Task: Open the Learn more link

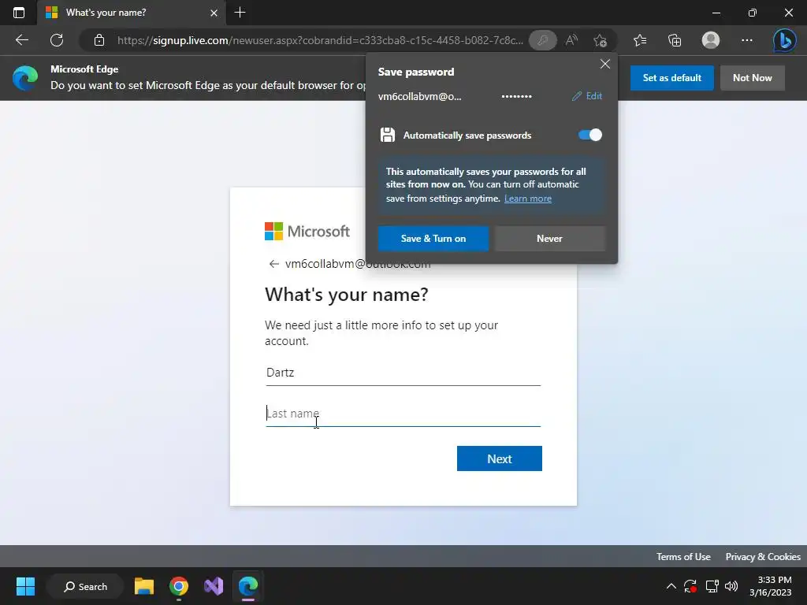Action: pyautogui.click(x=527, y=199)
